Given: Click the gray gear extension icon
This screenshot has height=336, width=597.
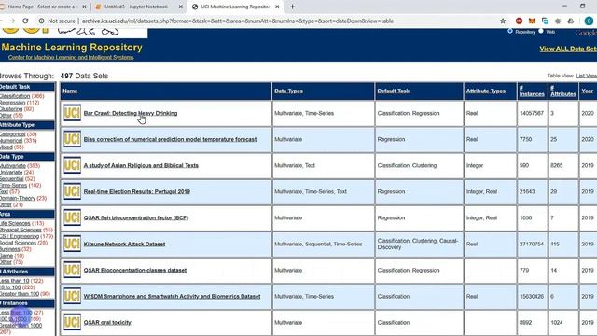Looking at the screenshot, I should [x=558, y=21].
